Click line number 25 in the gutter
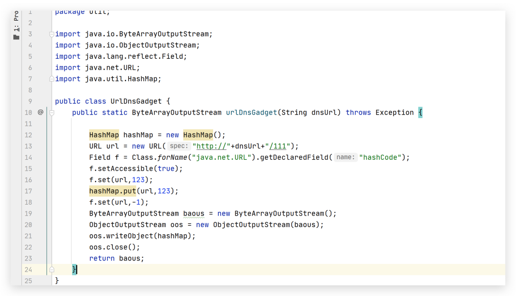 click(28, 281)
